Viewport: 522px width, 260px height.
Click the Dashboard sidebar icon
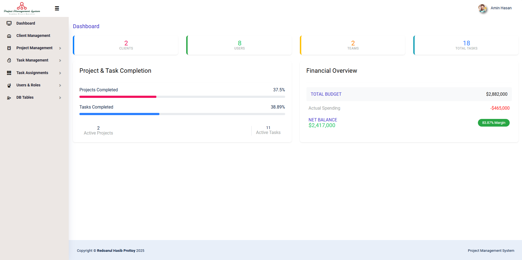tap(9, 23)
